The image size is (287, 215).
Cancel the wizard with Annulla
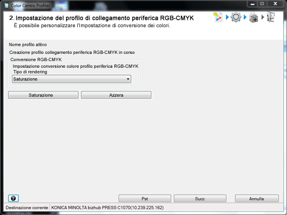[256, 198]
